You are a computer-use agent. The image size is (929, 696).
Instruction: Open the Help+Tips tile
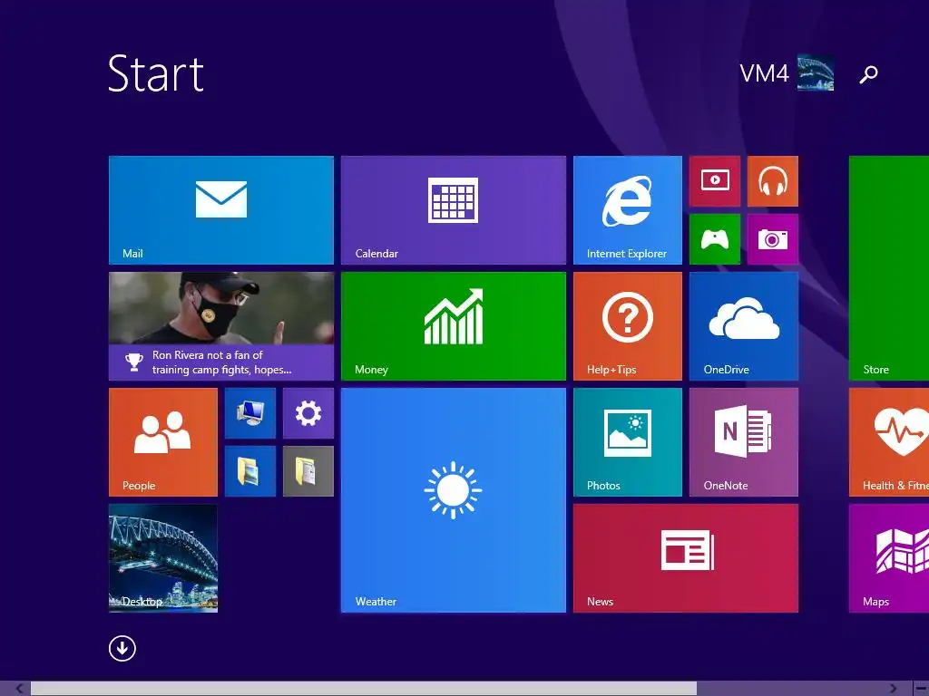click(x=628, y=326)
